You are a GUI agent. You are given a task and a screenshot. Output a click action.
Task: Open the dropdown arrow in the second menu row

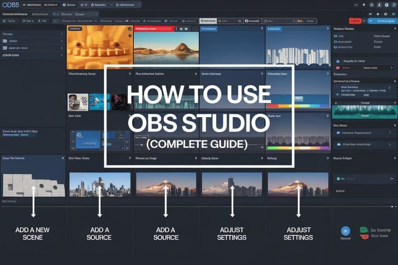tap(96, 14)
